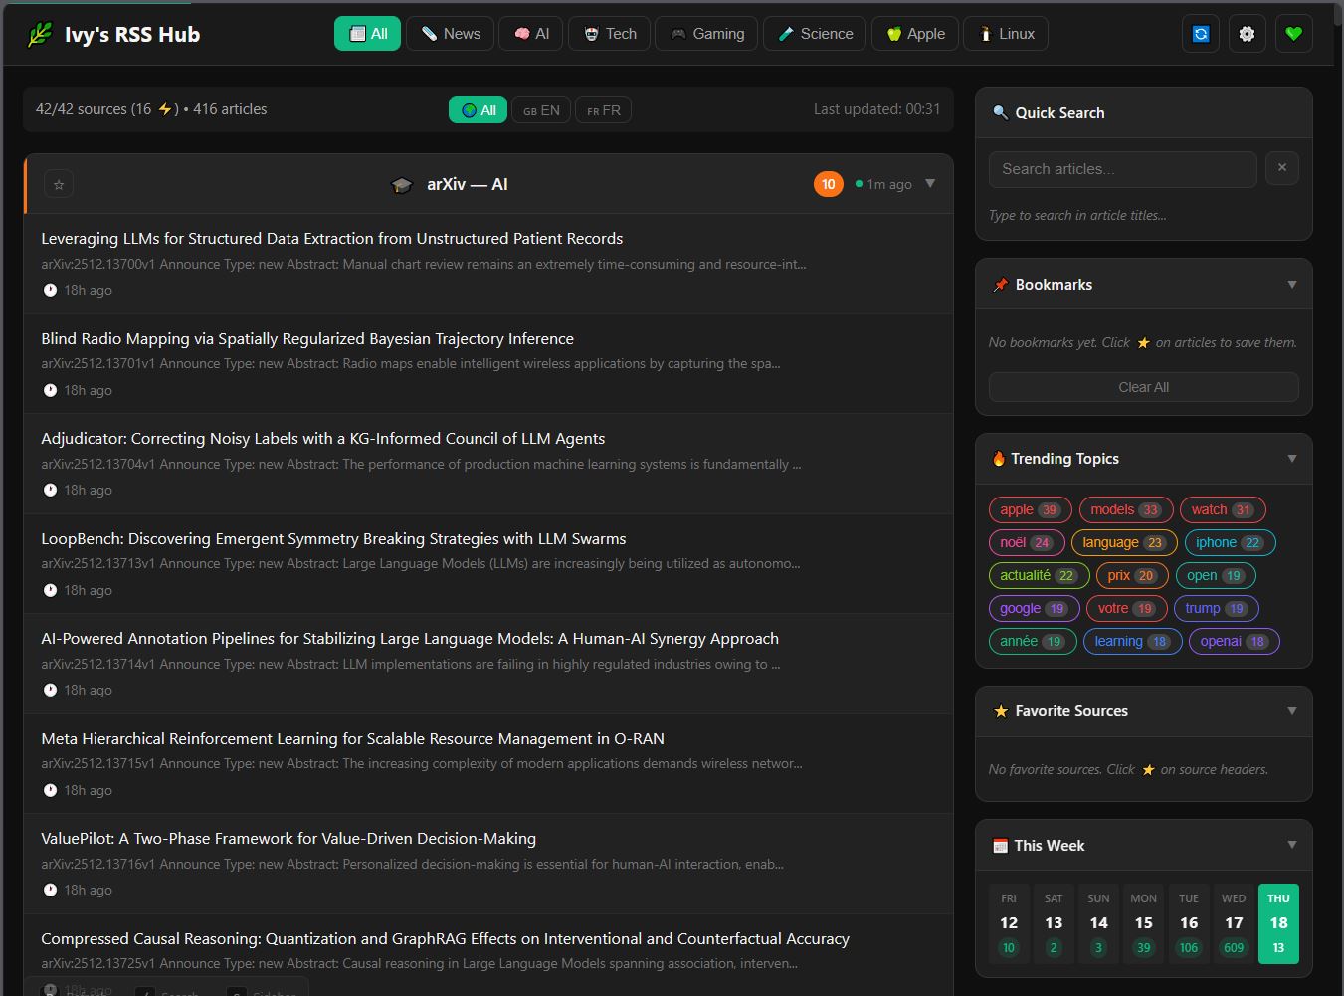The width and height of the screenshot is (1344, 996).
Task: Collapse the Trending Topics panel
Action: point(1292,459)
